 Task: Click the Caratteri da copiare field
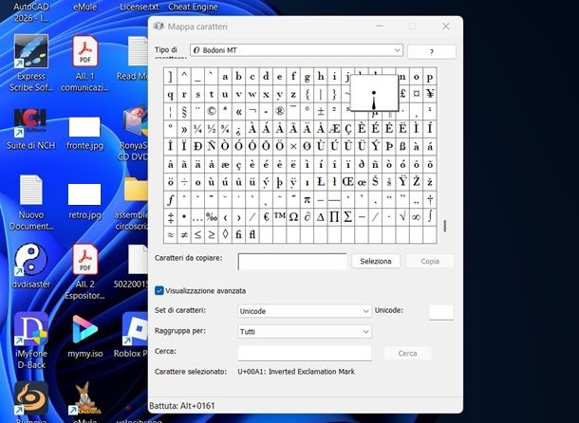291,261
